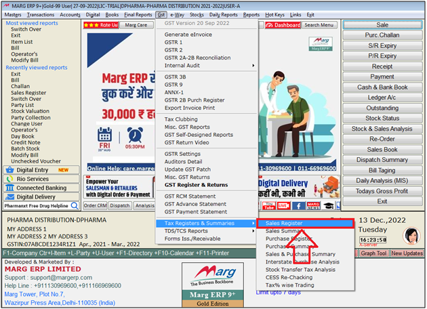Open Stock Valuation recent report

(30, 111)
